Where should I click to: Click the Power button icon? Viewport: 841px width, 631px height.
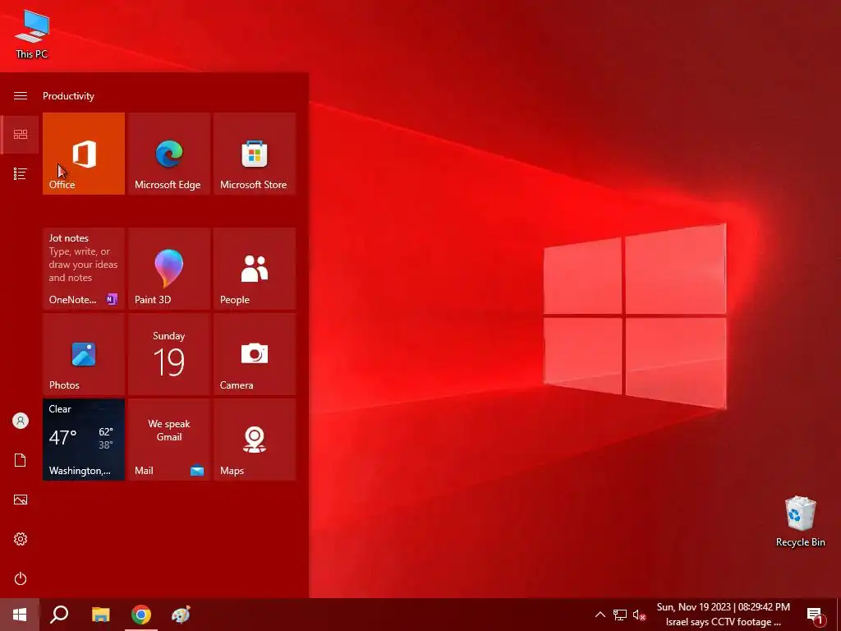click(x=21, y=578)
